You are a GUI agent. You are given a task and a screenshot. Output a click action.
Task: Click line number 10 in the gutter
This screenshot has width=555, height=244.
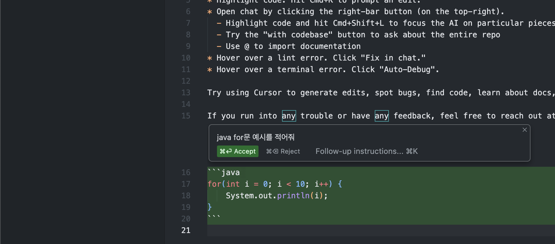point(186,58)
